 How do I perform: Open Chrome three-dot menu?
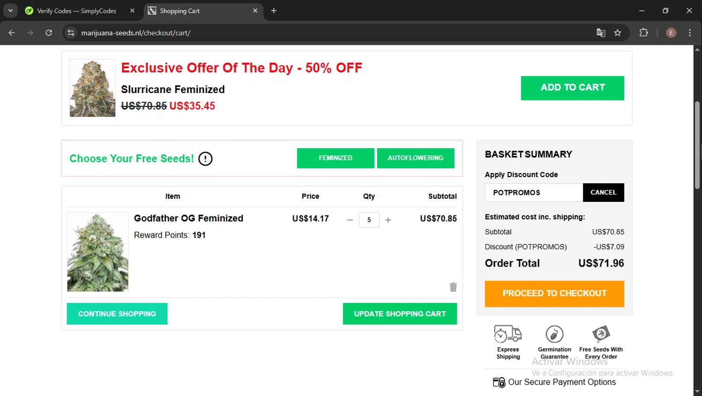pyautogui.click(x=690, y=33)
